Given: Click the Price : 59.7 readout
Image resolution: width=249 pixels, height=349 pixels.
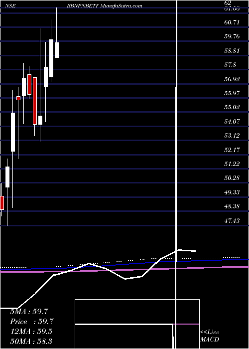Looking at the screenshot, I should [x=32, y=322].
